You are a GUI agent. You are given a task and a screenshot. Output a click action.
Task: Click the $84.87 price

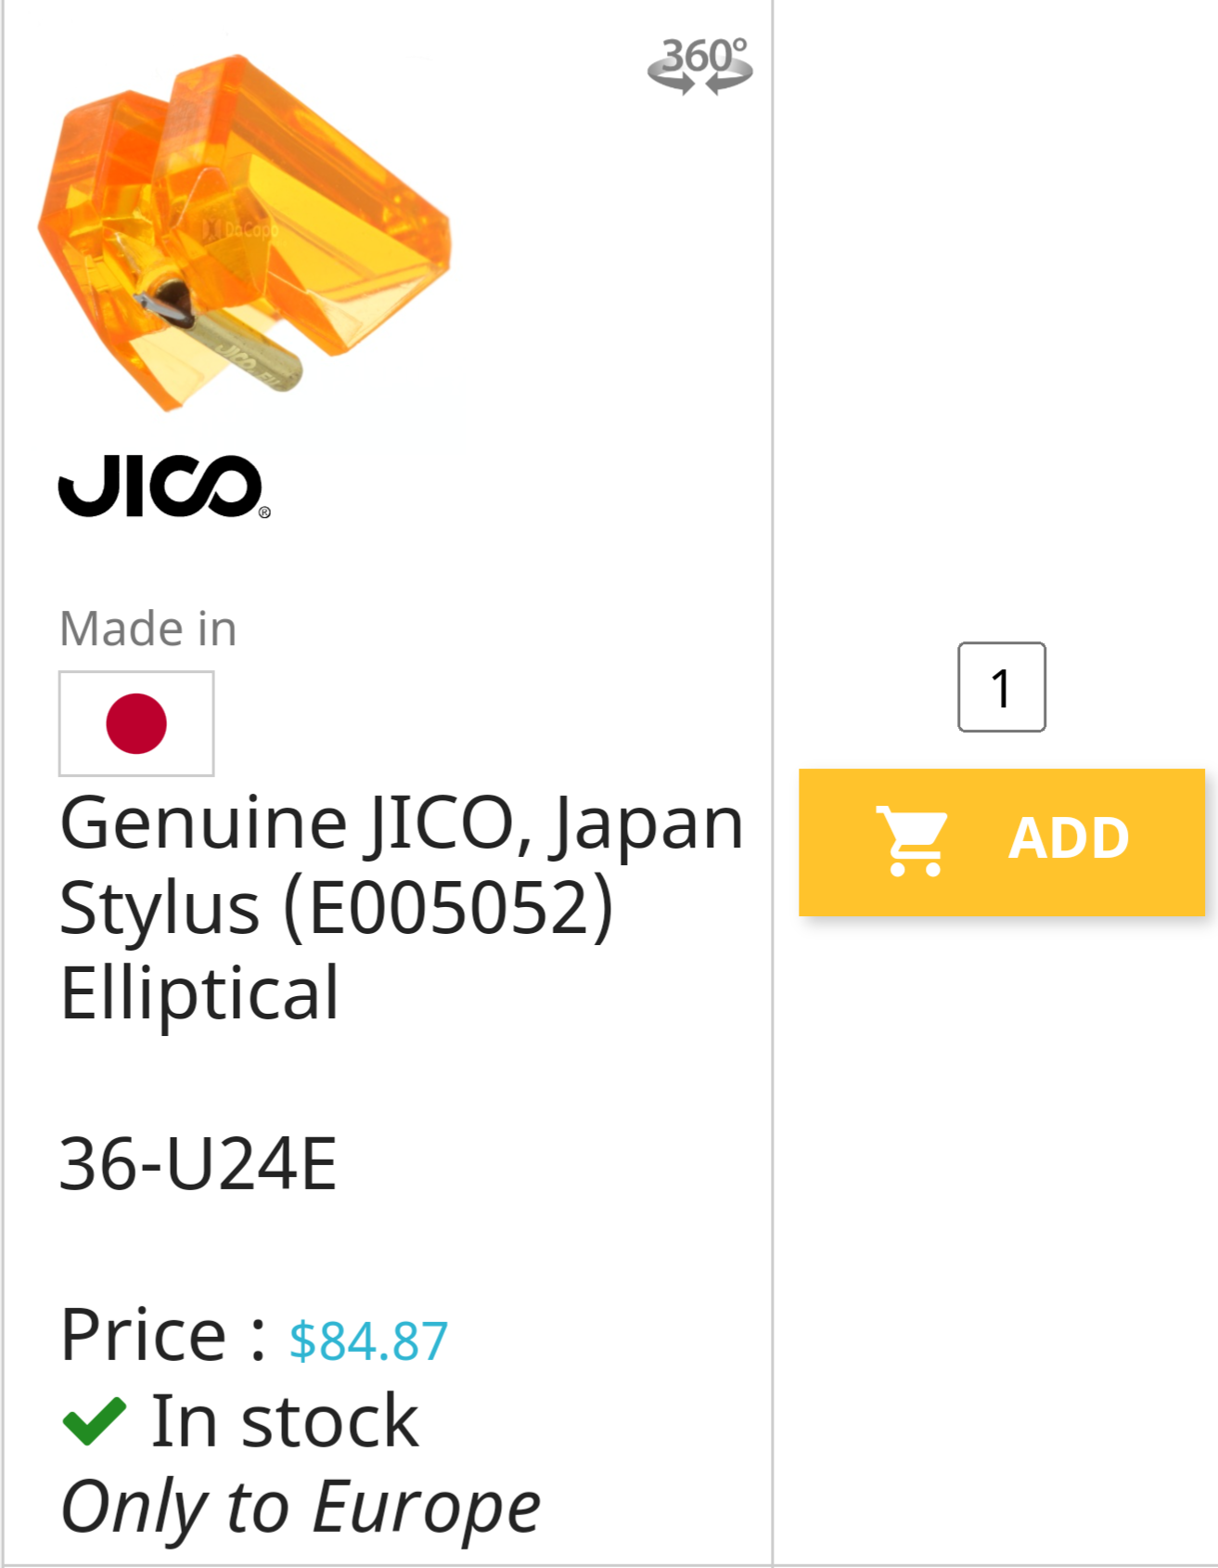[368, 1341]
